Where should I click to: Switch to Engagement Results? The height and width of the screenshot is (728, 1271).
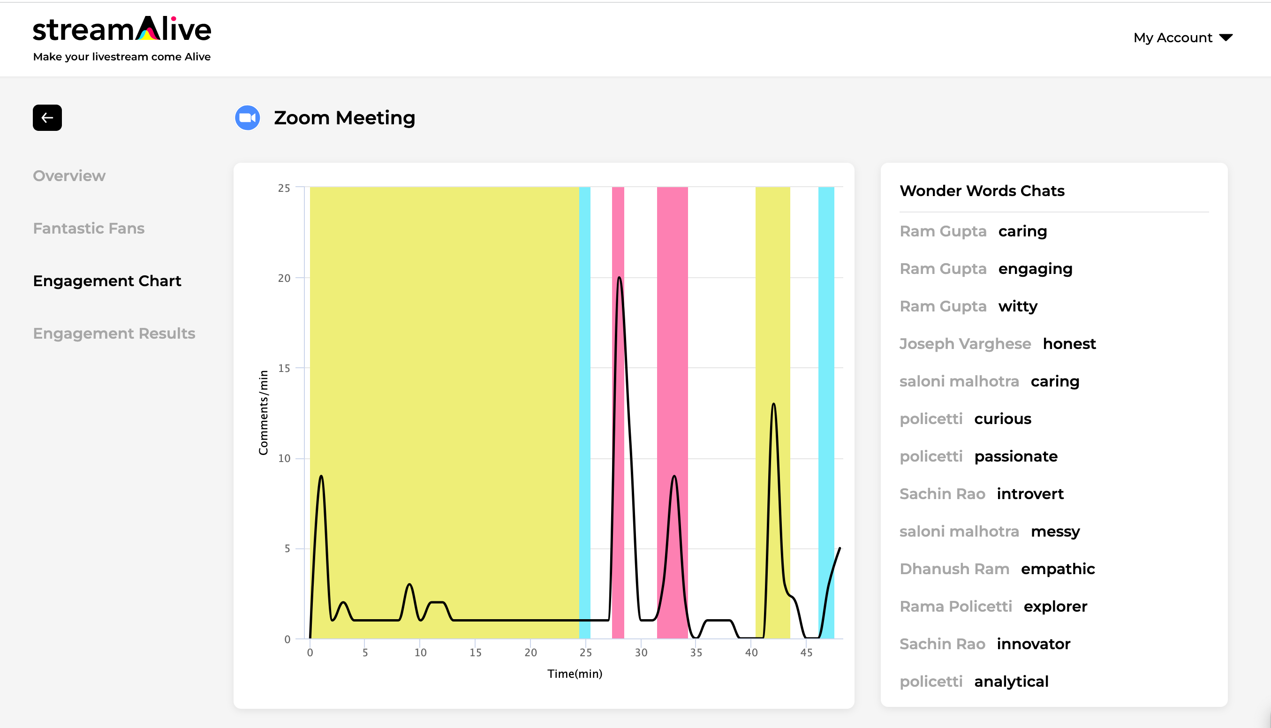114,334
